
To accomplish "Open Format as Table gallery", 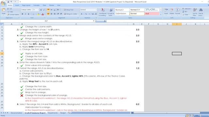I will 111,12.
